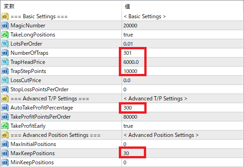
Task: Select the StopLossPointsPerOrder parameter name
Action: (39, 89)
